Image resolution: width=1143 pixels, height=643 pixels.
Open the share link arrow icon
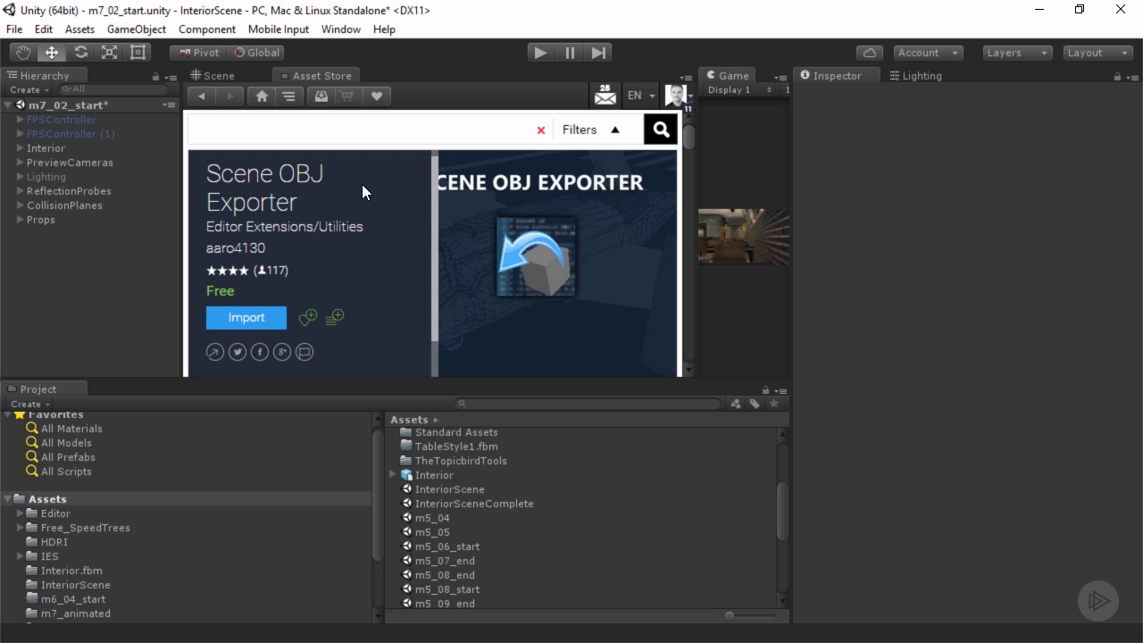(x=215, y=352)
